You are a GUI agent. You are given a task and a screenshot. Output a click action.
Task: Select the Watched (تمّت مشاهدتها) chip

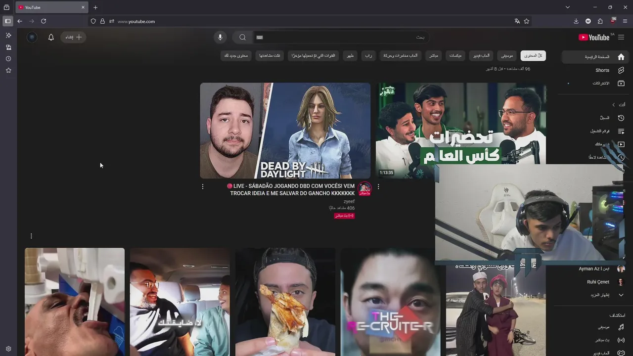tap(270, 56)
